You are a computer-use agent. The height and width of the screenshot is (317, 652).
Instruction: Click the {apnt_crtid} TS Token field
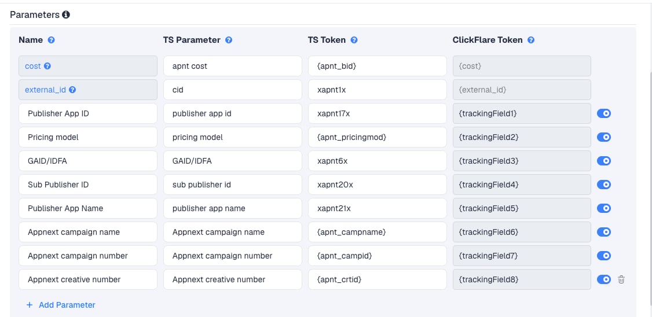[x=378, y=279]
